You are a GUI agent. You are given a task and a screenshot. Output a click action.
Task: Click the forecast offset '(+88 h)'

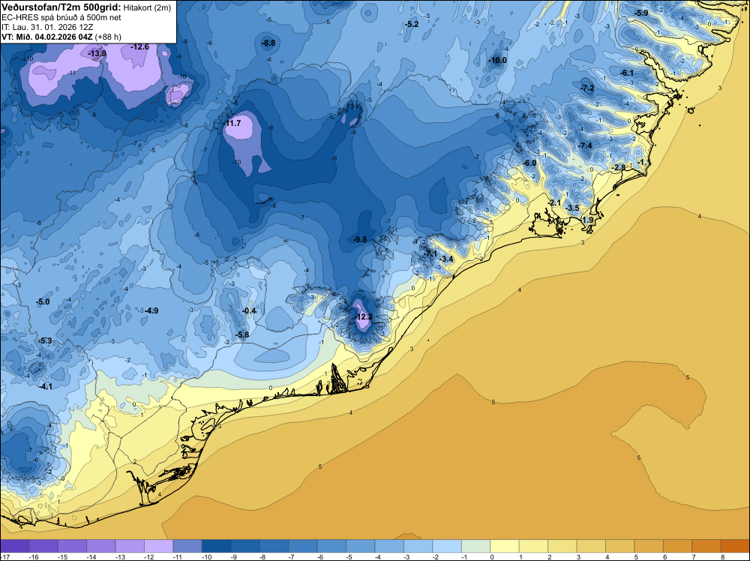[108, 37]
